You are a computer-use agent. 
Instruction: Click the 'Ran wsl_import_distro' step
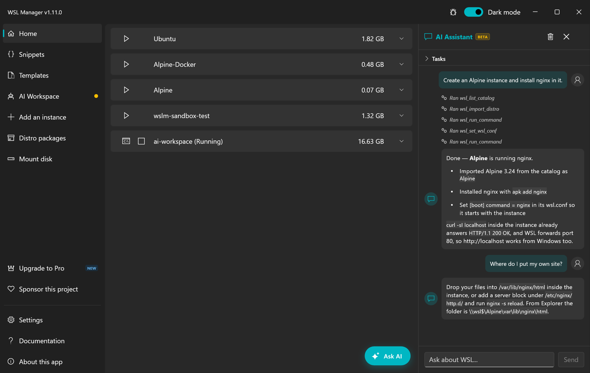pyautogui.click(x=470, y=109)
